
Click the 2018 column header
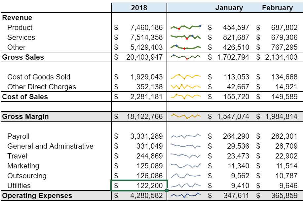(x=139, y=8)
